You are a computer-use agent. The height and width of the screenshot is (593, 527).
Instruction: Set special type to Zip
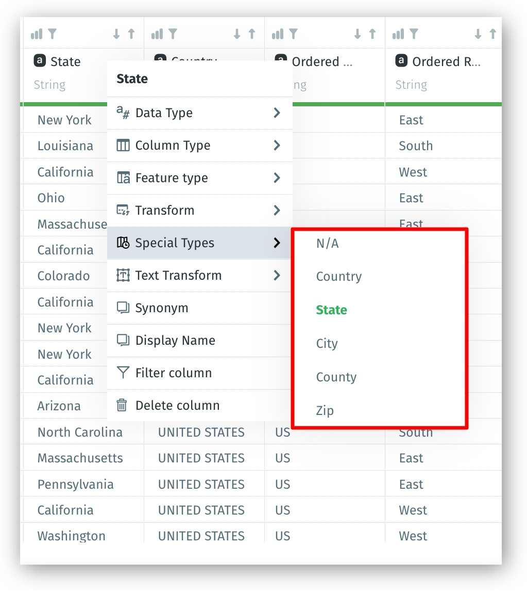pyautogui.click(x=325, y=411)
